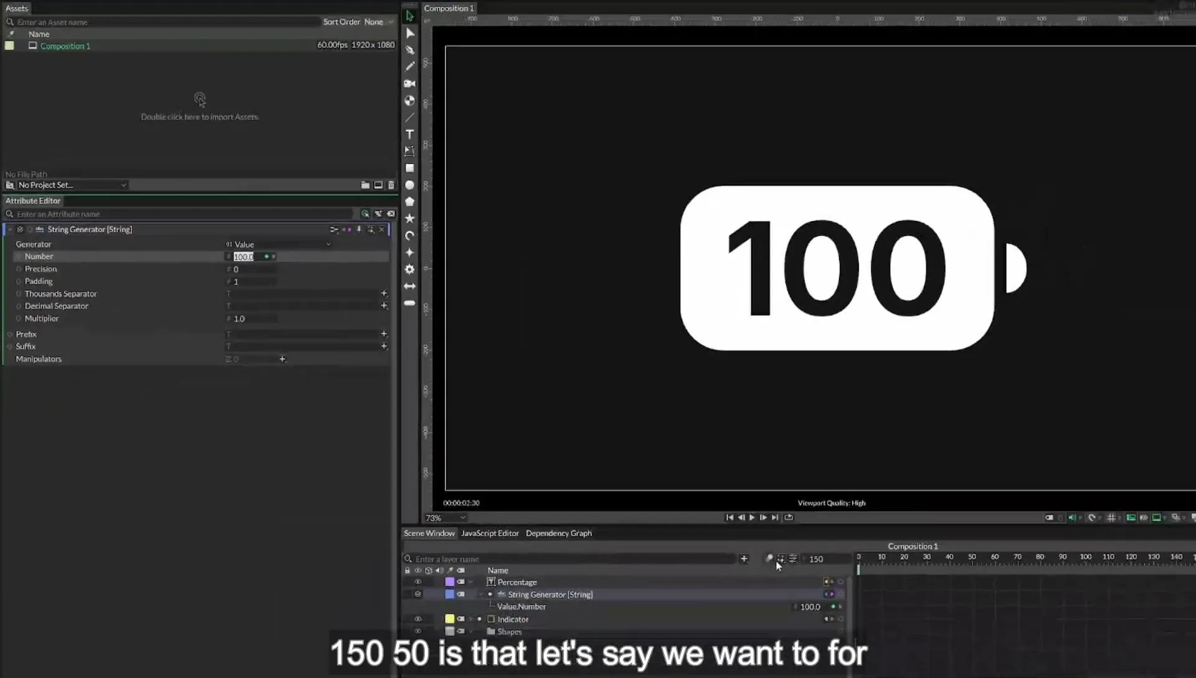Select the Arrow shape tool
Screen dimensions: 1196x678
coord(409,286)
